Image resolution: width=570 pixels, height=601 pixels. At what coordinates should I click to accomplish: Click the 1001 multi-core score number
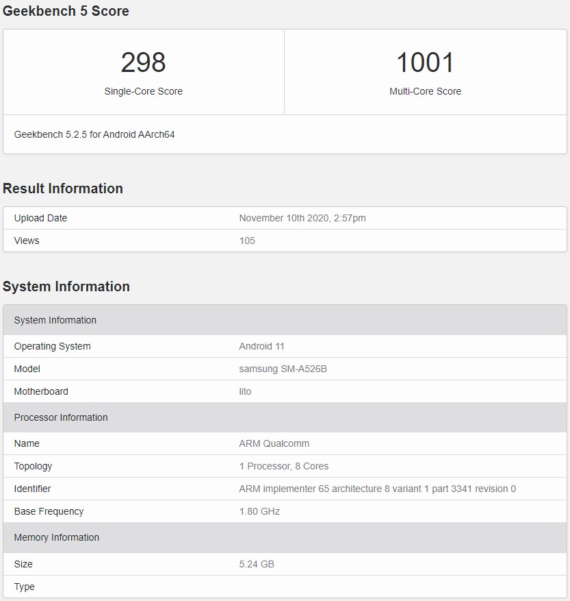point(425,63)
